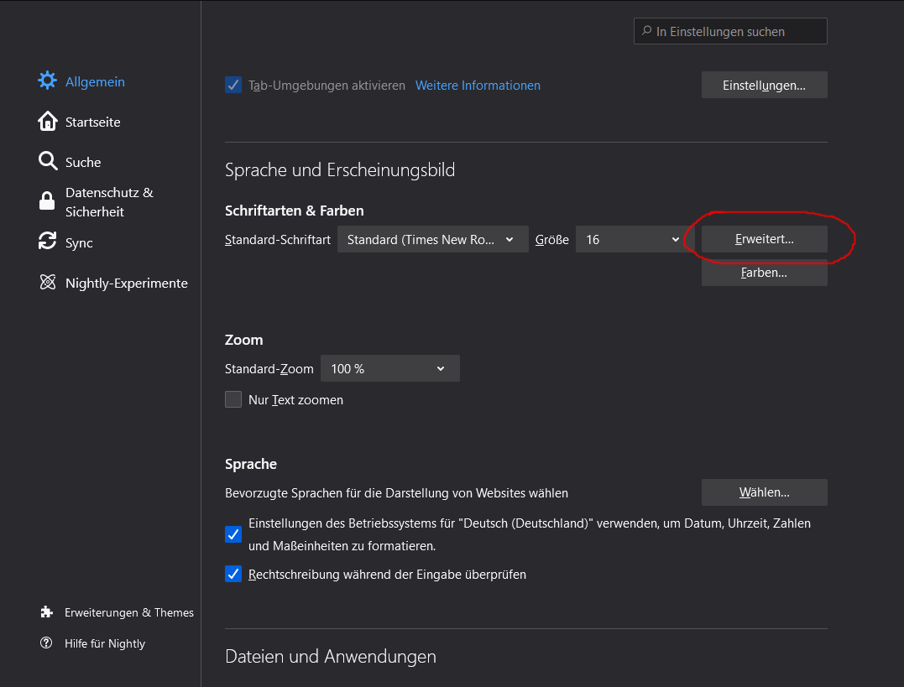The width and height of the screenshot is (904, 687).
Task: Open the Farben... color settings button
Action: point(764,273)
